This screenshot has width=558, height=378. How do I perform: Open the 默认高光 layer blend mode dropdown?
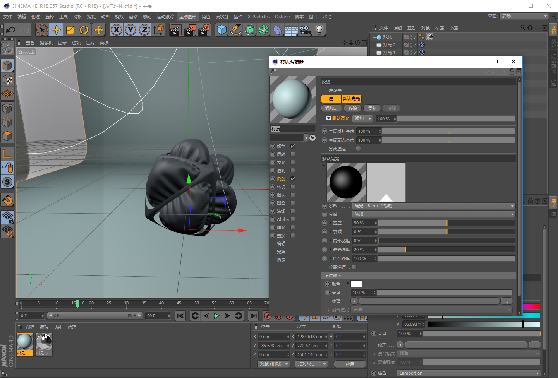tap(363, 119)
